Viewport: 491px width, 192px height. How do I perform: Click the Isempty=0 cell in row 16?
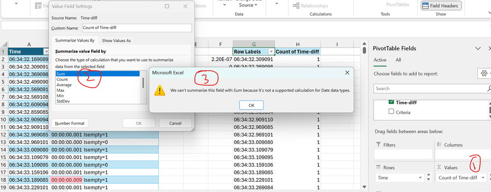click(x=120, y=165)
